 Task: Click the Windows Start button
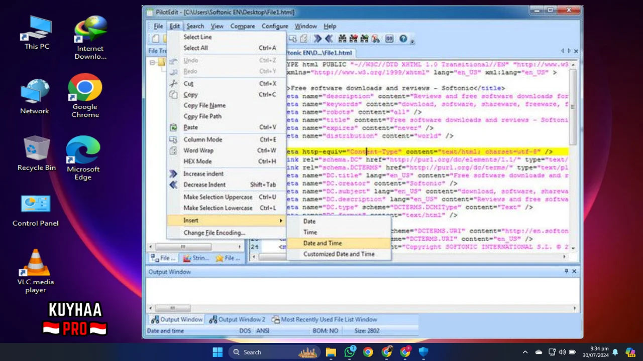coord(218,352)
